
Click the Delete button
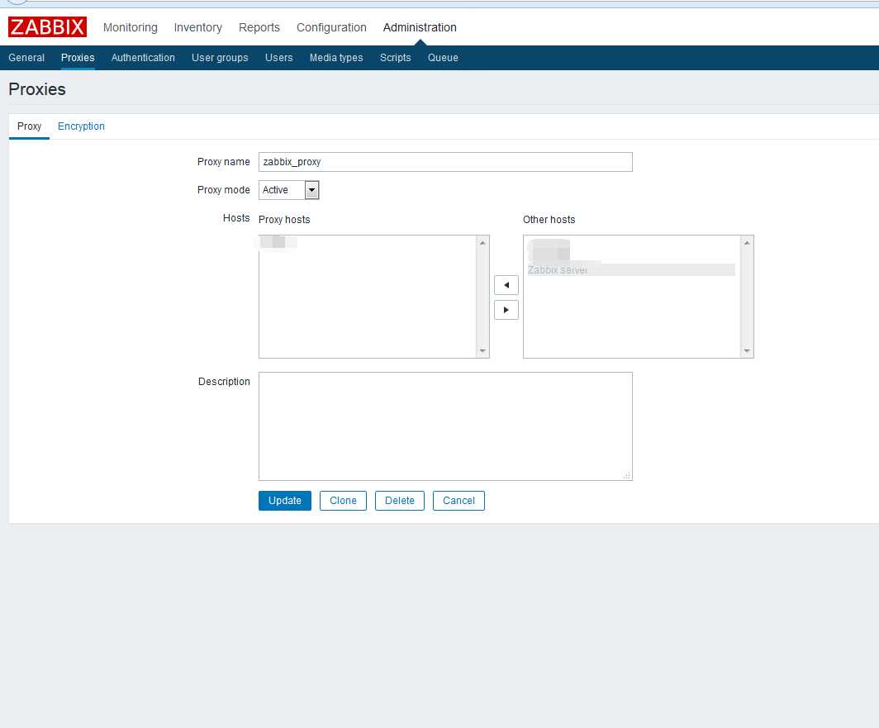pos(400,501)
